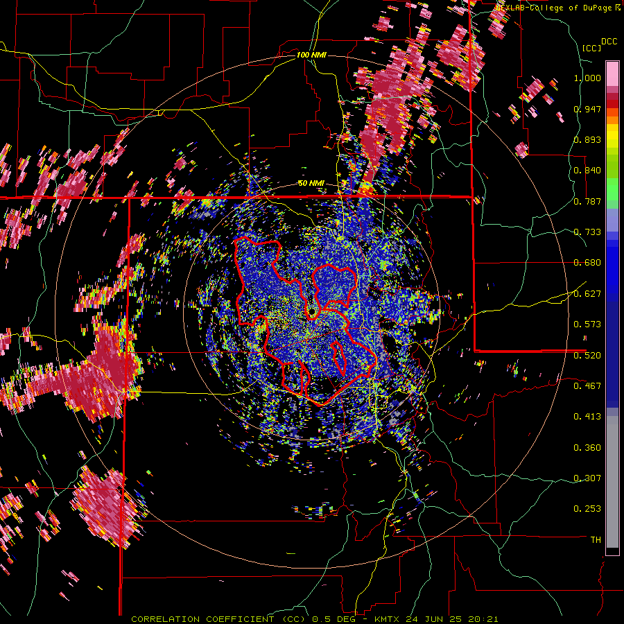Click the 100 NMI range ring label

311,55
